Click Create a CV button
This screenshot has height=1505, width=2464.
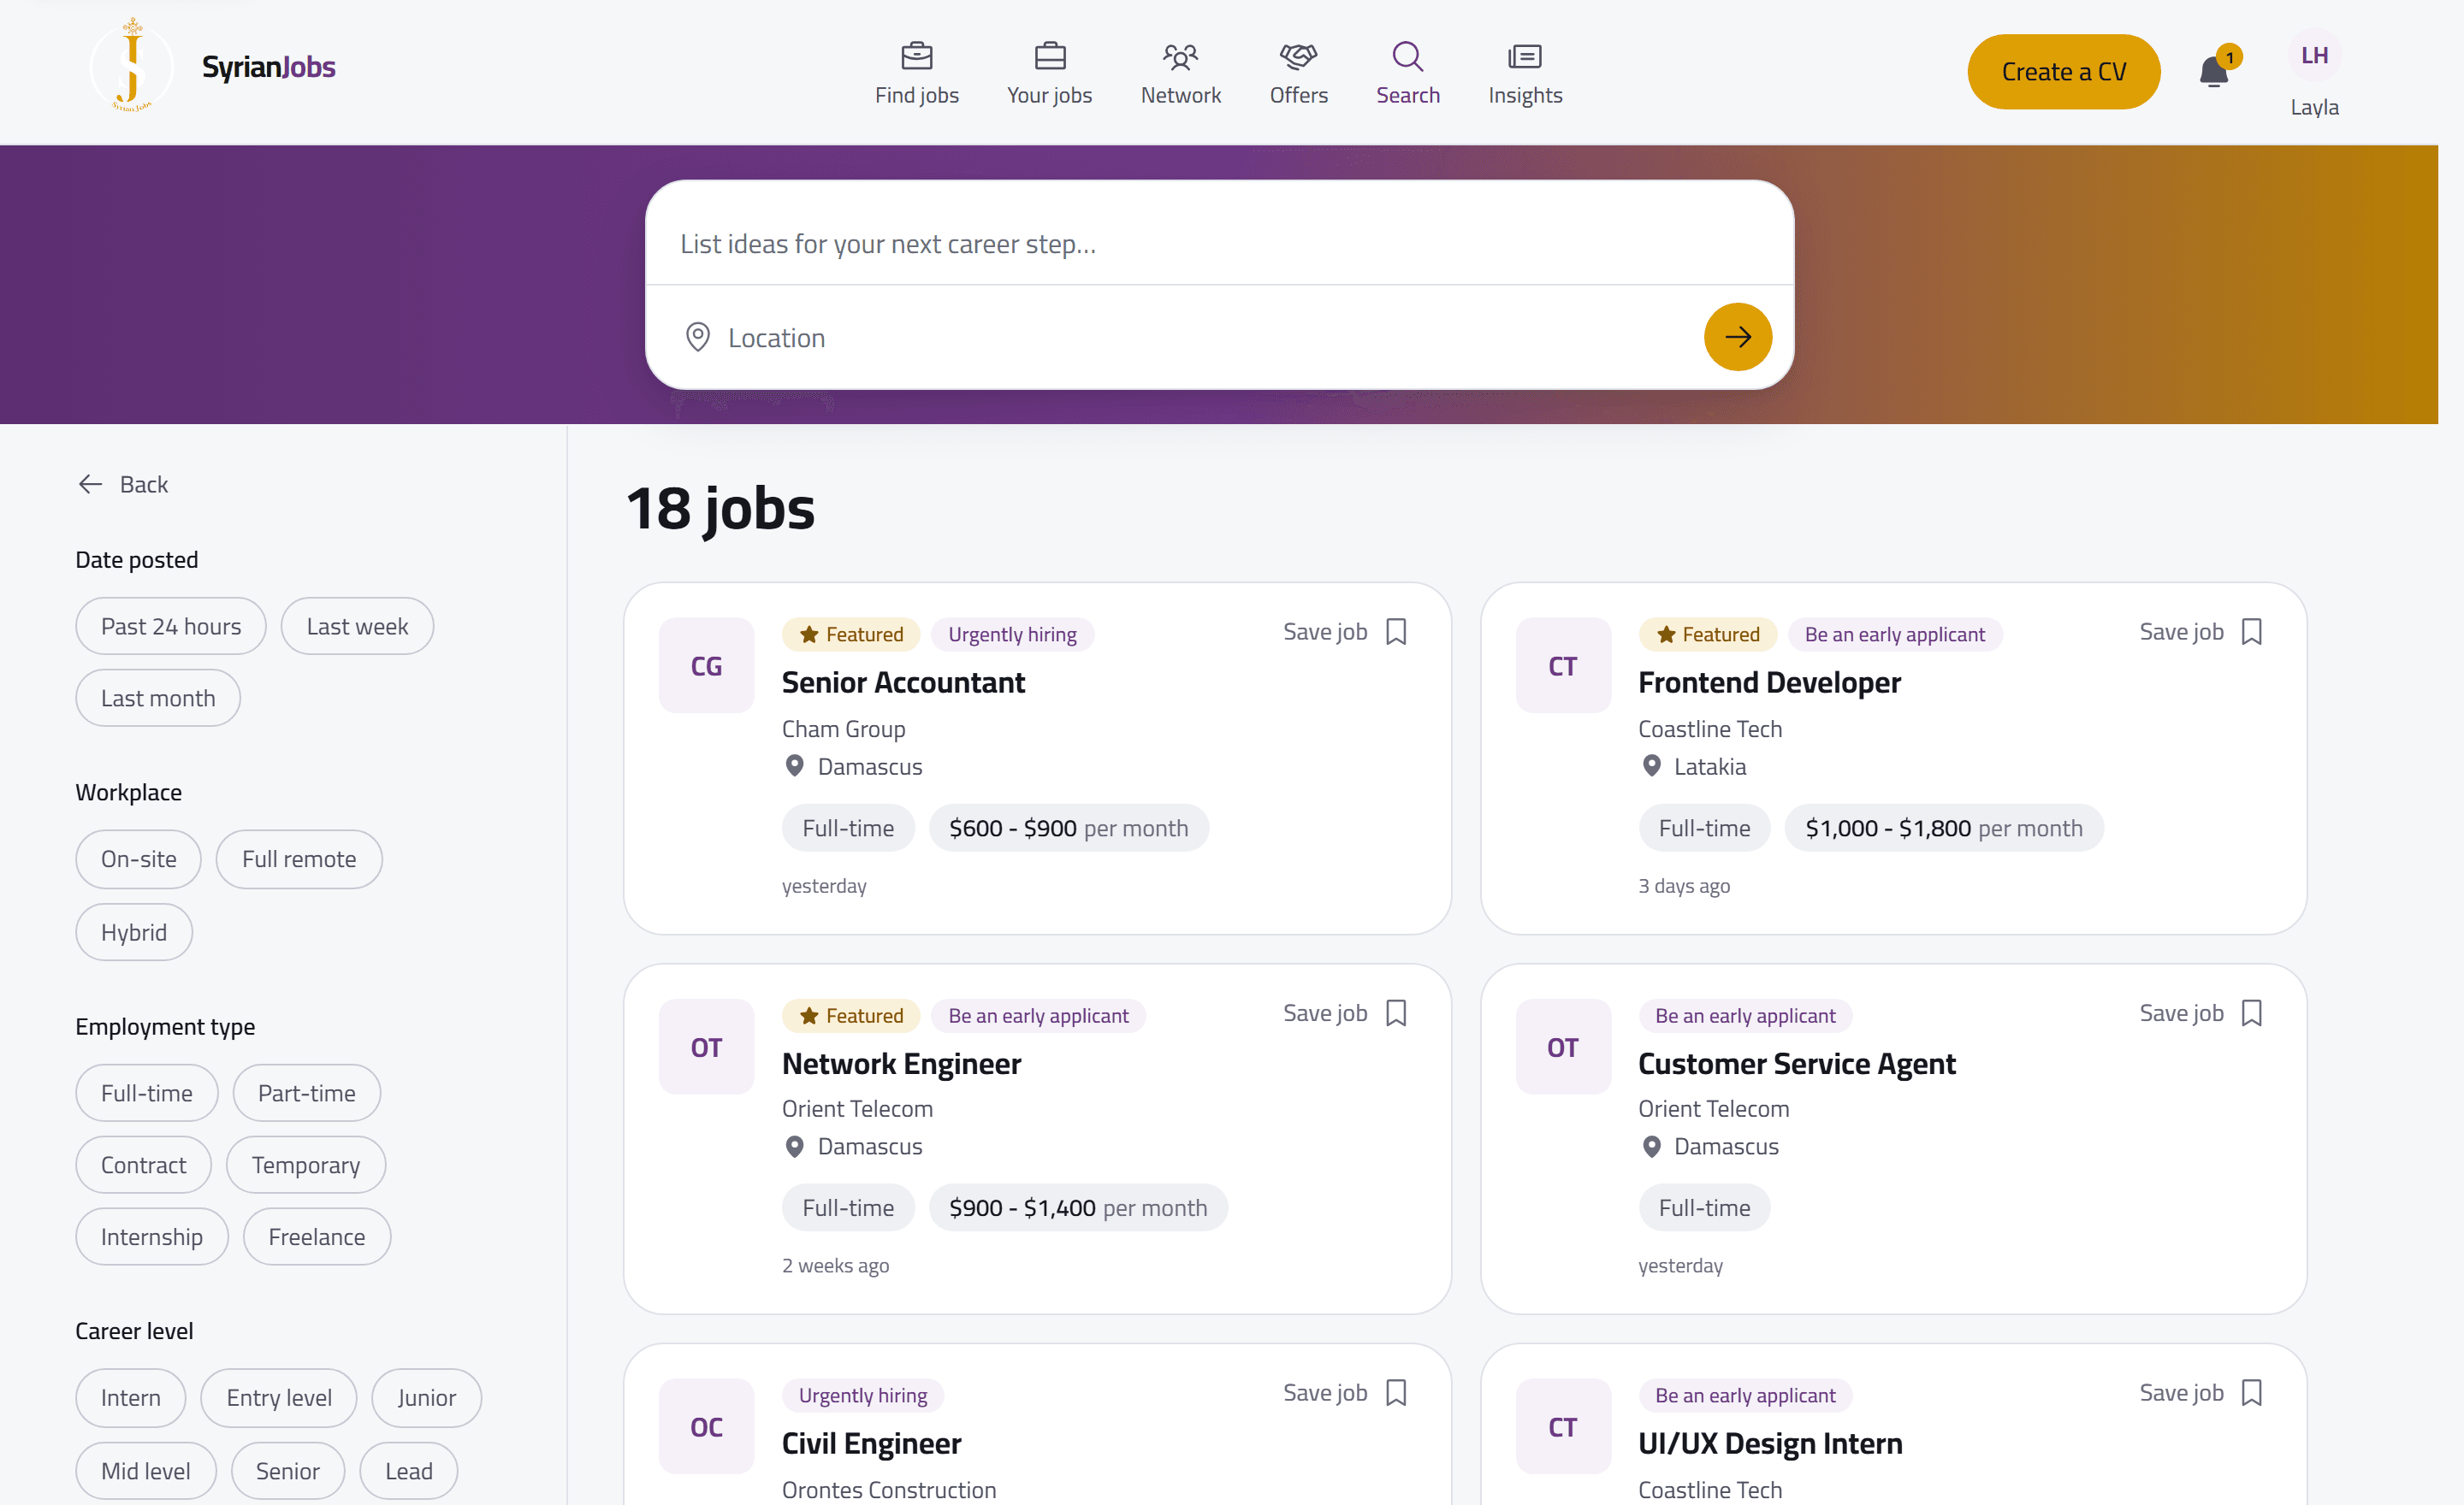2063,72
